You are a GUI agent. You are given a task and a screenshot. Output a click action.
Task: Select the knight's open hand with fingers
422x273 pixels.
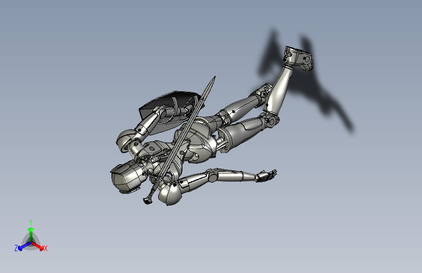coord(266,176)
